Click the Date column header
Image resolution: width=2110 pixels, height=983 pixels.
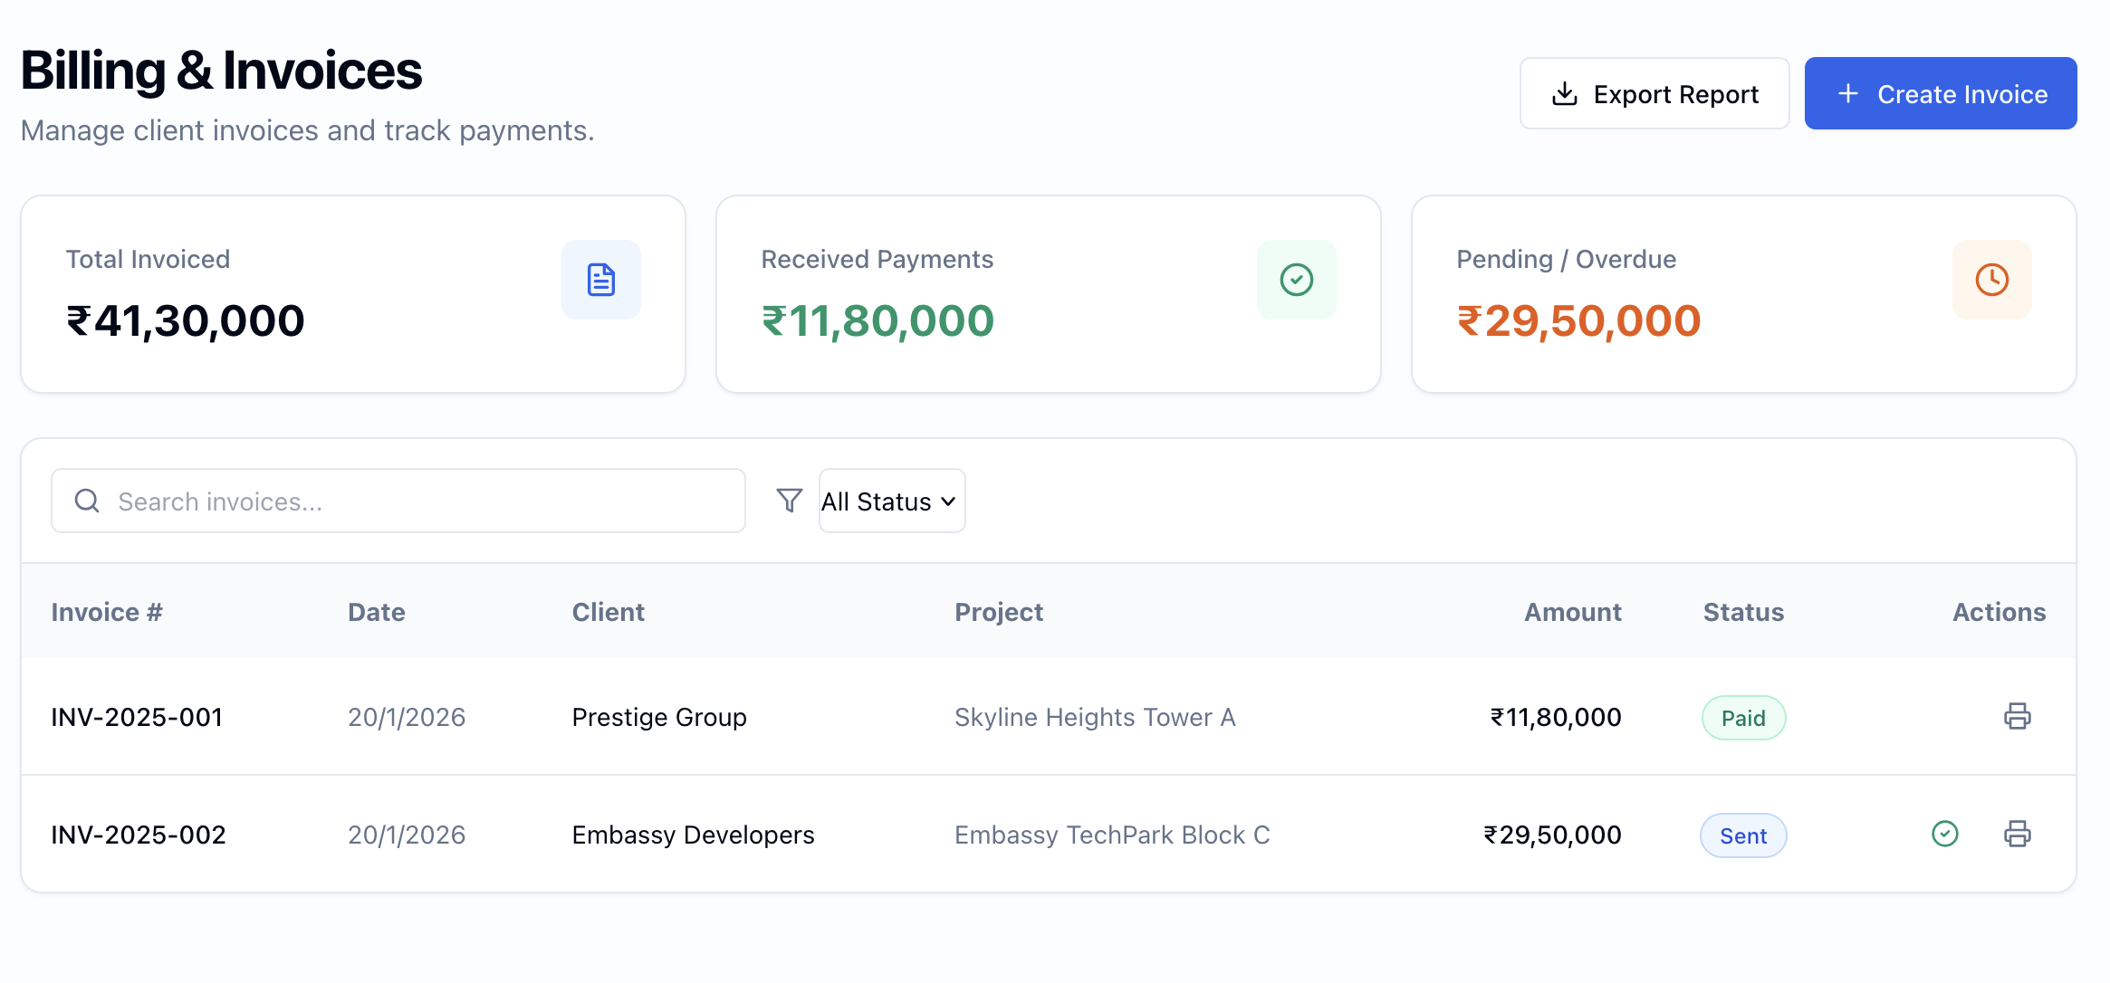[x=376, y=612]
